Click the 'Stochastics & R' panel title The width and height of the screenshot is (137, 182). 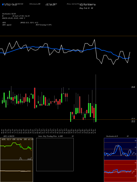pyautogui.click(x=112, y=136)
